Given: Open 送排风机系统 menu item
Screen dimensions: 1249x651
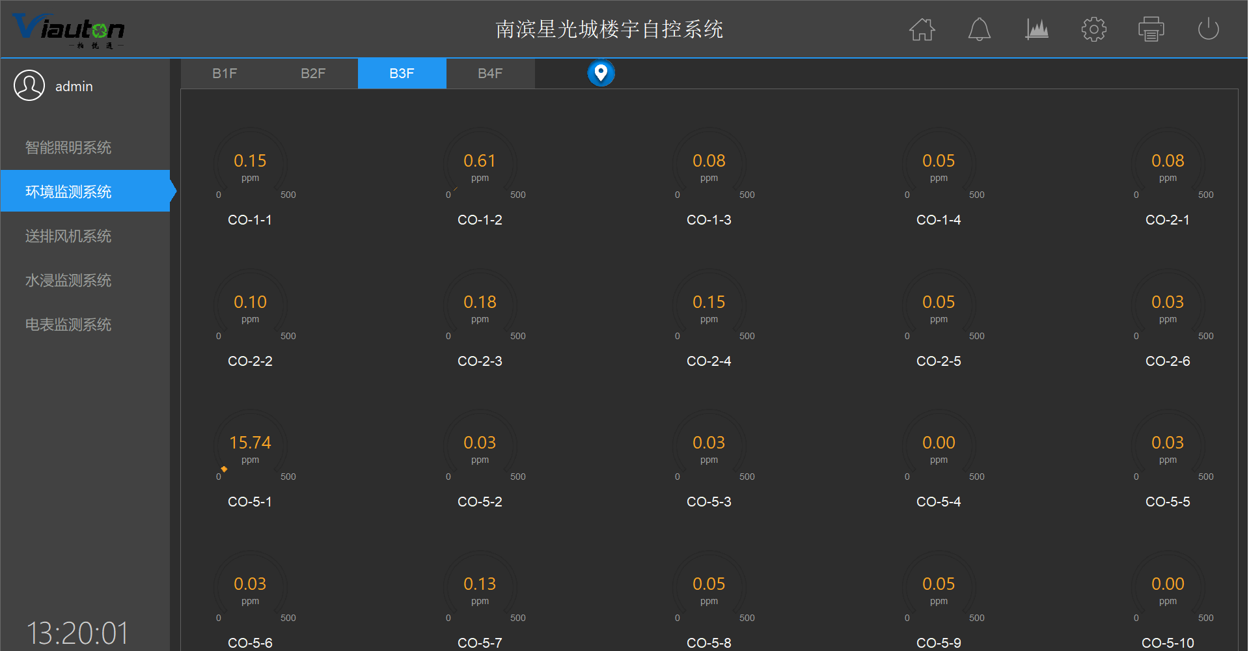Looking at the screenshot, I should tap(68, 236).
